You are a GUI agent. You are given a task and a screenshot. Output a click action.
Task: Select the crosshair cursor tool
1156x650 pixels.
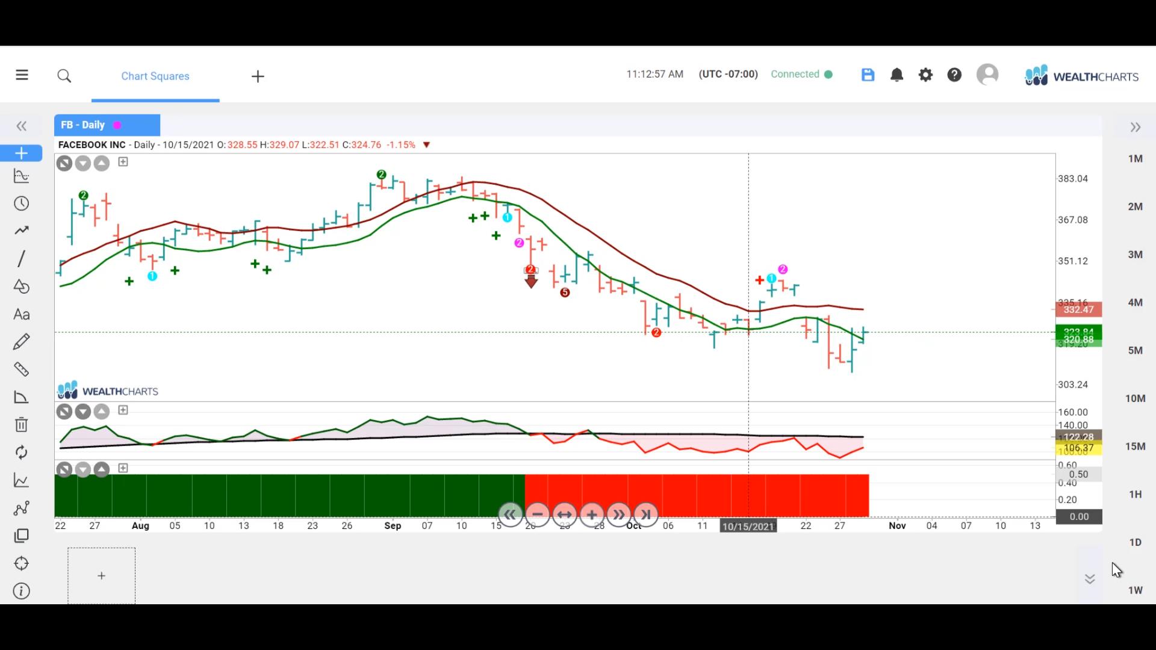tap(21, 153)
